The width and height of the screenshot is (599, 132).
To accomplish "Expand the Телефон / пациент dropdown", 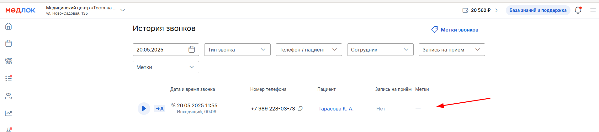I will (309, 50).
